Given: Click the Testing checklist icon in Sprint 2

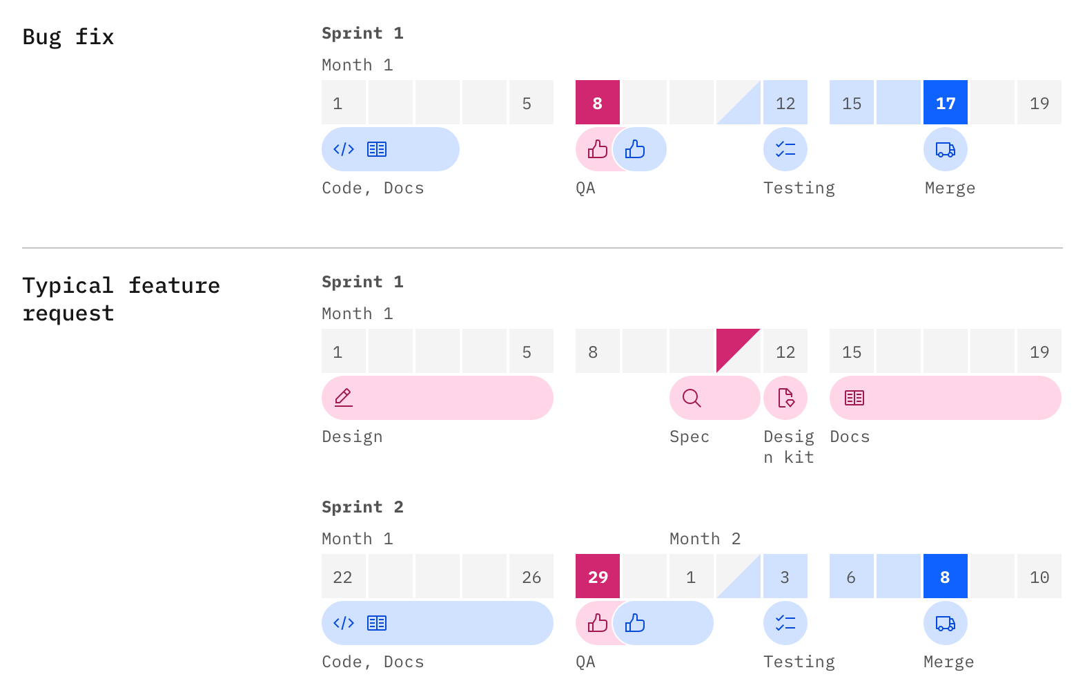Looking at the screenshot, I should point(785,623).
